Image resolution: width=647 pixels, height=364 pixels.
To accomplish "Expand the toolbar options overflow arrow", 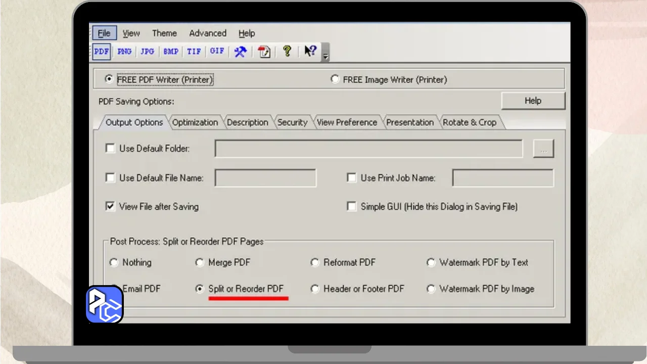I will coord(326,57).
